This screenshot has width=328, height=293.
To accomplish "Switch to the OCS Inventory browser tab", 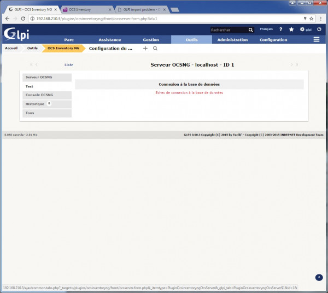I will tap(88, 10).
